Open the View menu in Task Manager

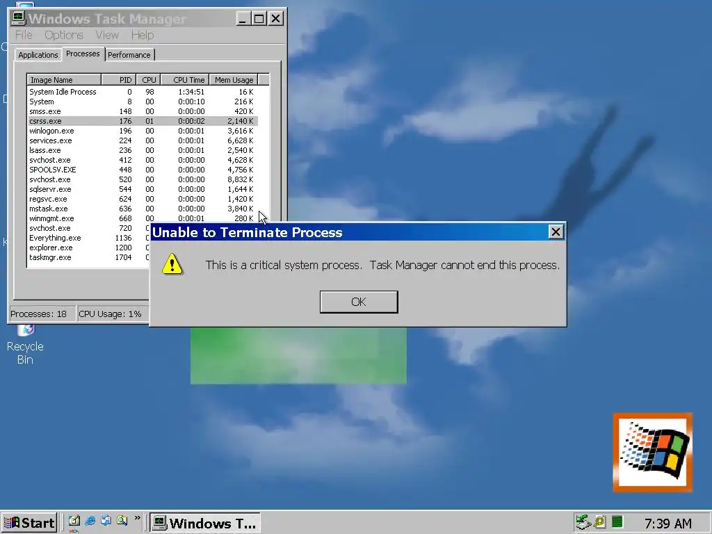(x=106, y=35)
